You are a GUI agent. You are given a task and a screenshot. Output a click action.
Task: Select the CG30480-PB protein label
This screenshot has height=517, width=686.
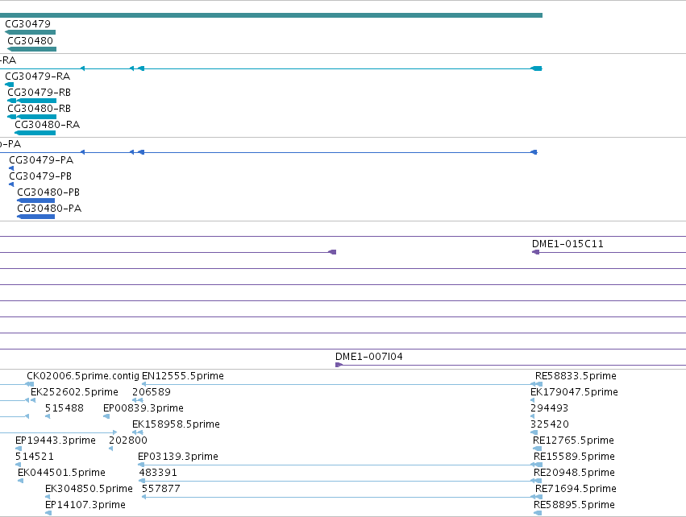[48, 192]
